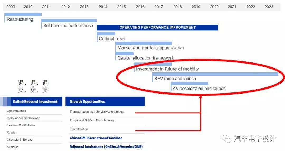Click the Operating Performance Improvement banner
Image resolution: width=285 pixels, height=151 pixels.
tap(158, 27)
